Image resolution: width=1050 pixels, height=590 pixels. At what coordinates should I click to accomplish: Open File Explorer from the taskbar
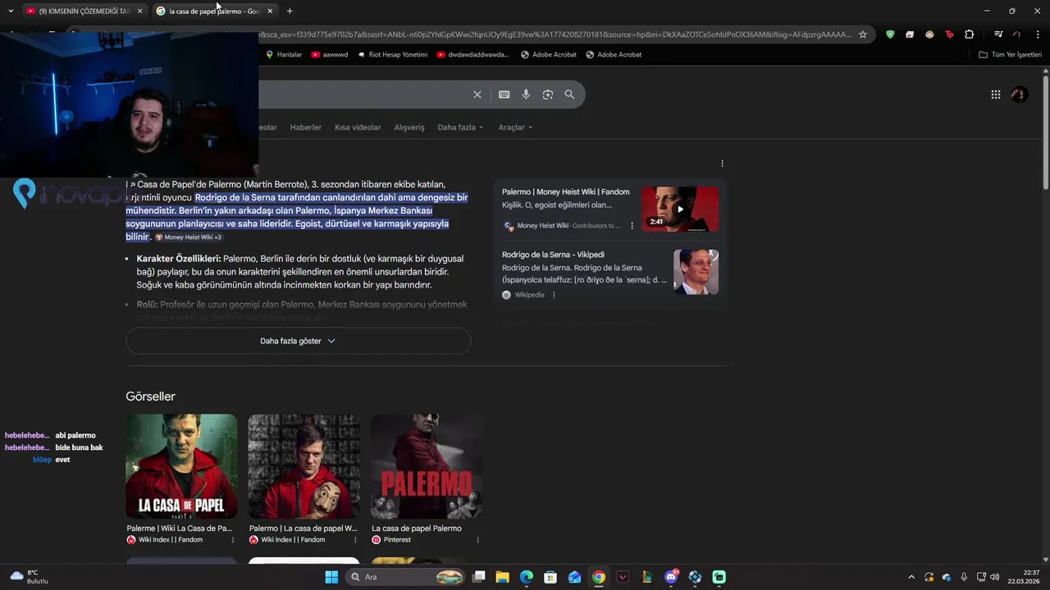[502, 577]
